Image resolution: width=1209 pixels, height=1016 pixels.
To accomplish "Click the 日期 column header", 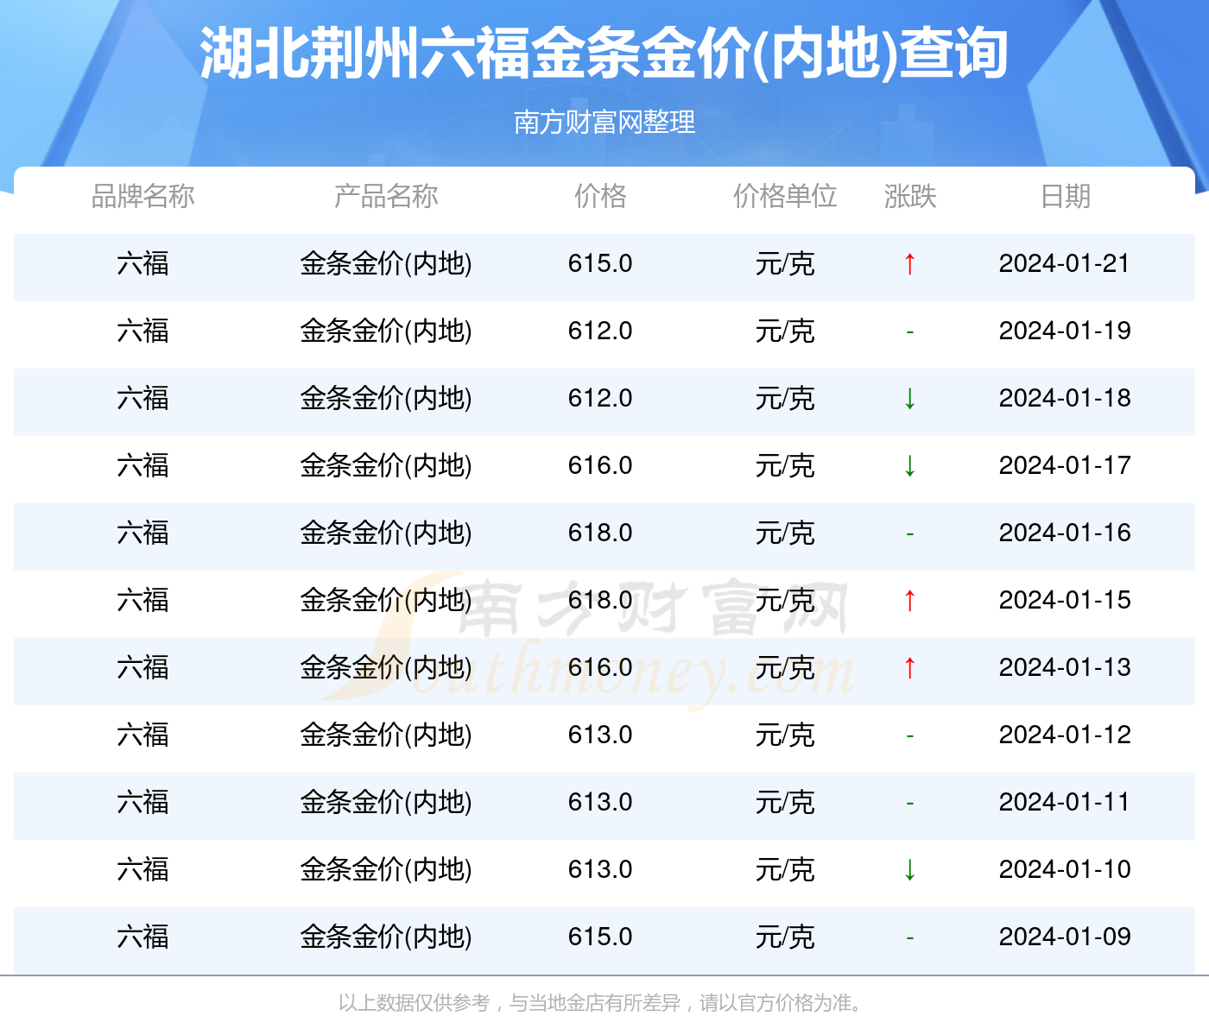I will click(x=1066, y=196).
